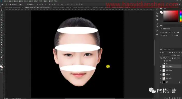Select the Blur tool
This screenshot has width=182, height=99.
click(2, 42)
